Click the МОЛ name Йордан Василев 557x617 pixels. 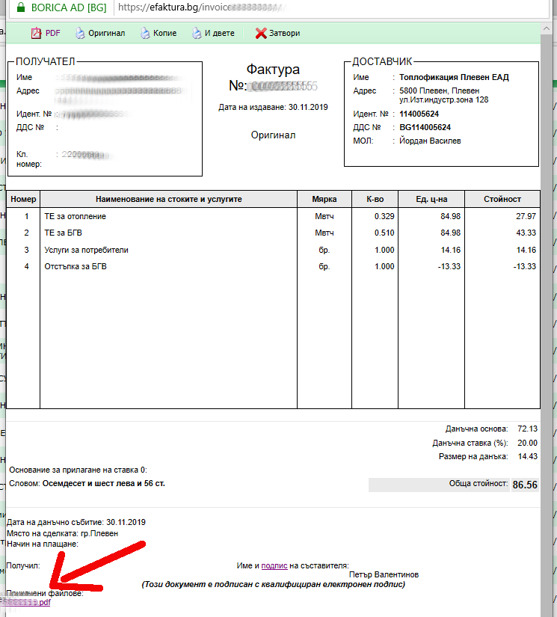click(430, 141)
